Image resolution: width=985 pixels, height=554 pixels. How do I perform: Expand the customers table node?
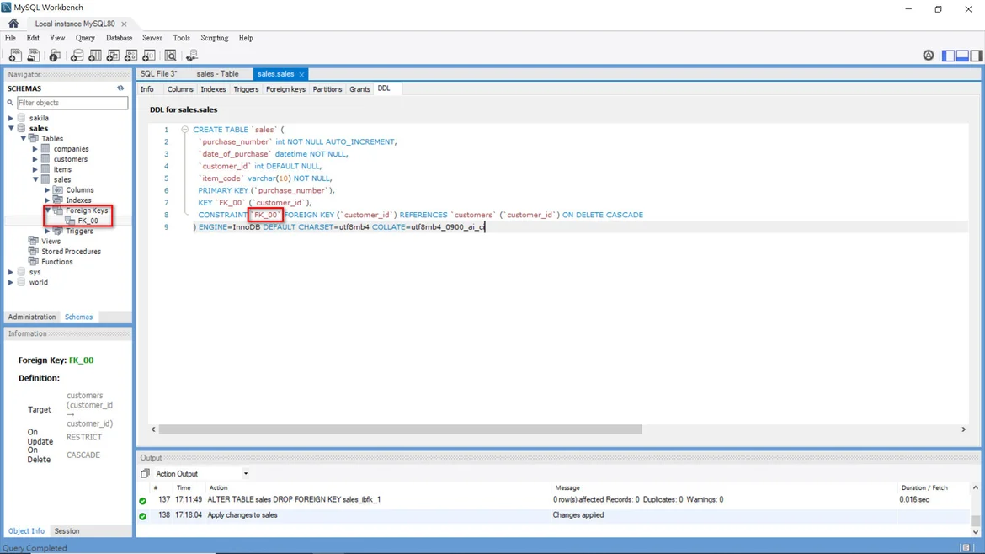tap(35, 159)
